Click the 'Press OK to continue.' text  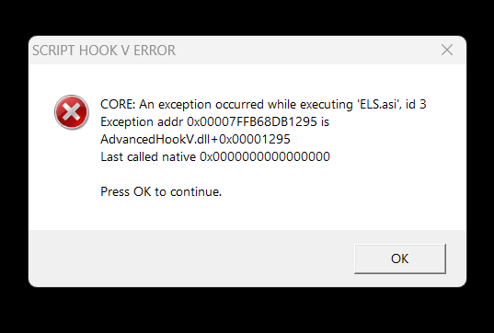(x=161, y=191)
